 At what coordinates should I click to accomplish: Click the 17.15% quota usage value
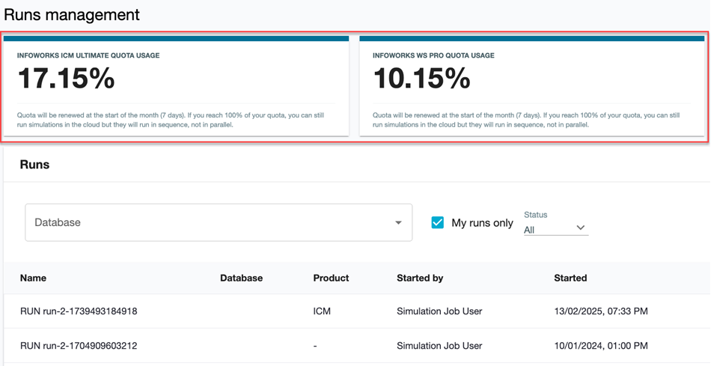66,79
